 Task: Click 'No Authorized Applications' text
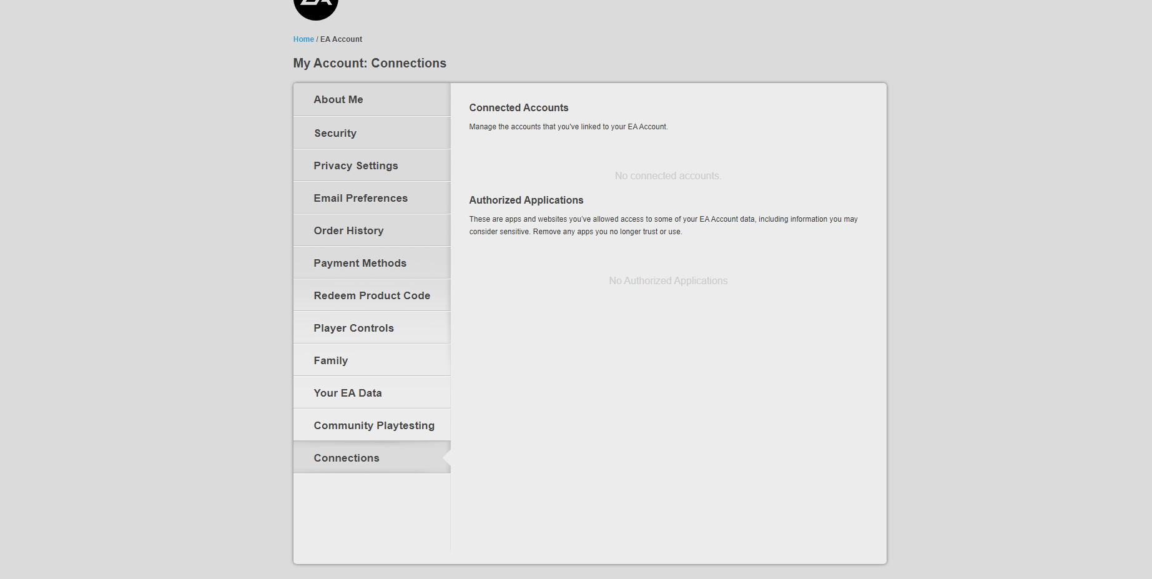(x=668, y=281)
